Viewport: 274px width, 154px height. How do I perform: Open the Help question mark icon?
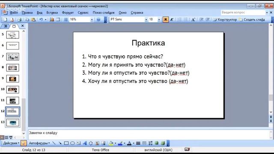coord(98,20)
